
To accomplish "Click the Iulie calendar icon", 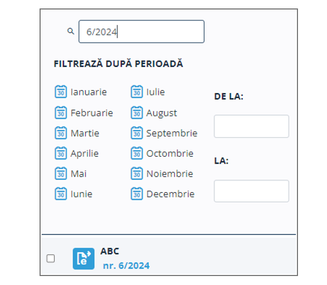I will point(137,92).
